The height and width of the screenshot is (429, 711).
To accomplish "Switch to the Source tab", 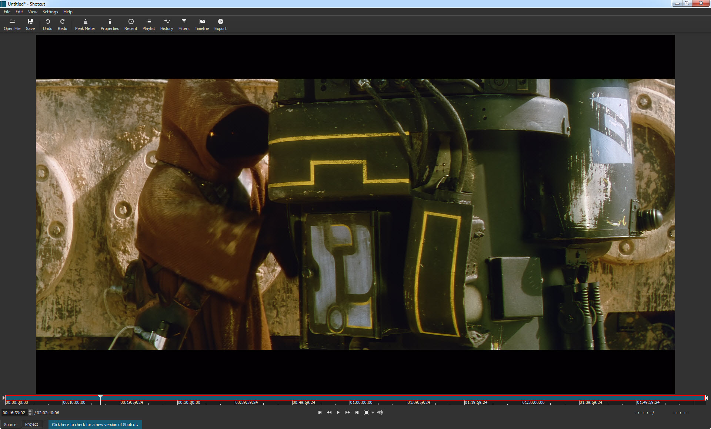I will click(x=10, y=424).
